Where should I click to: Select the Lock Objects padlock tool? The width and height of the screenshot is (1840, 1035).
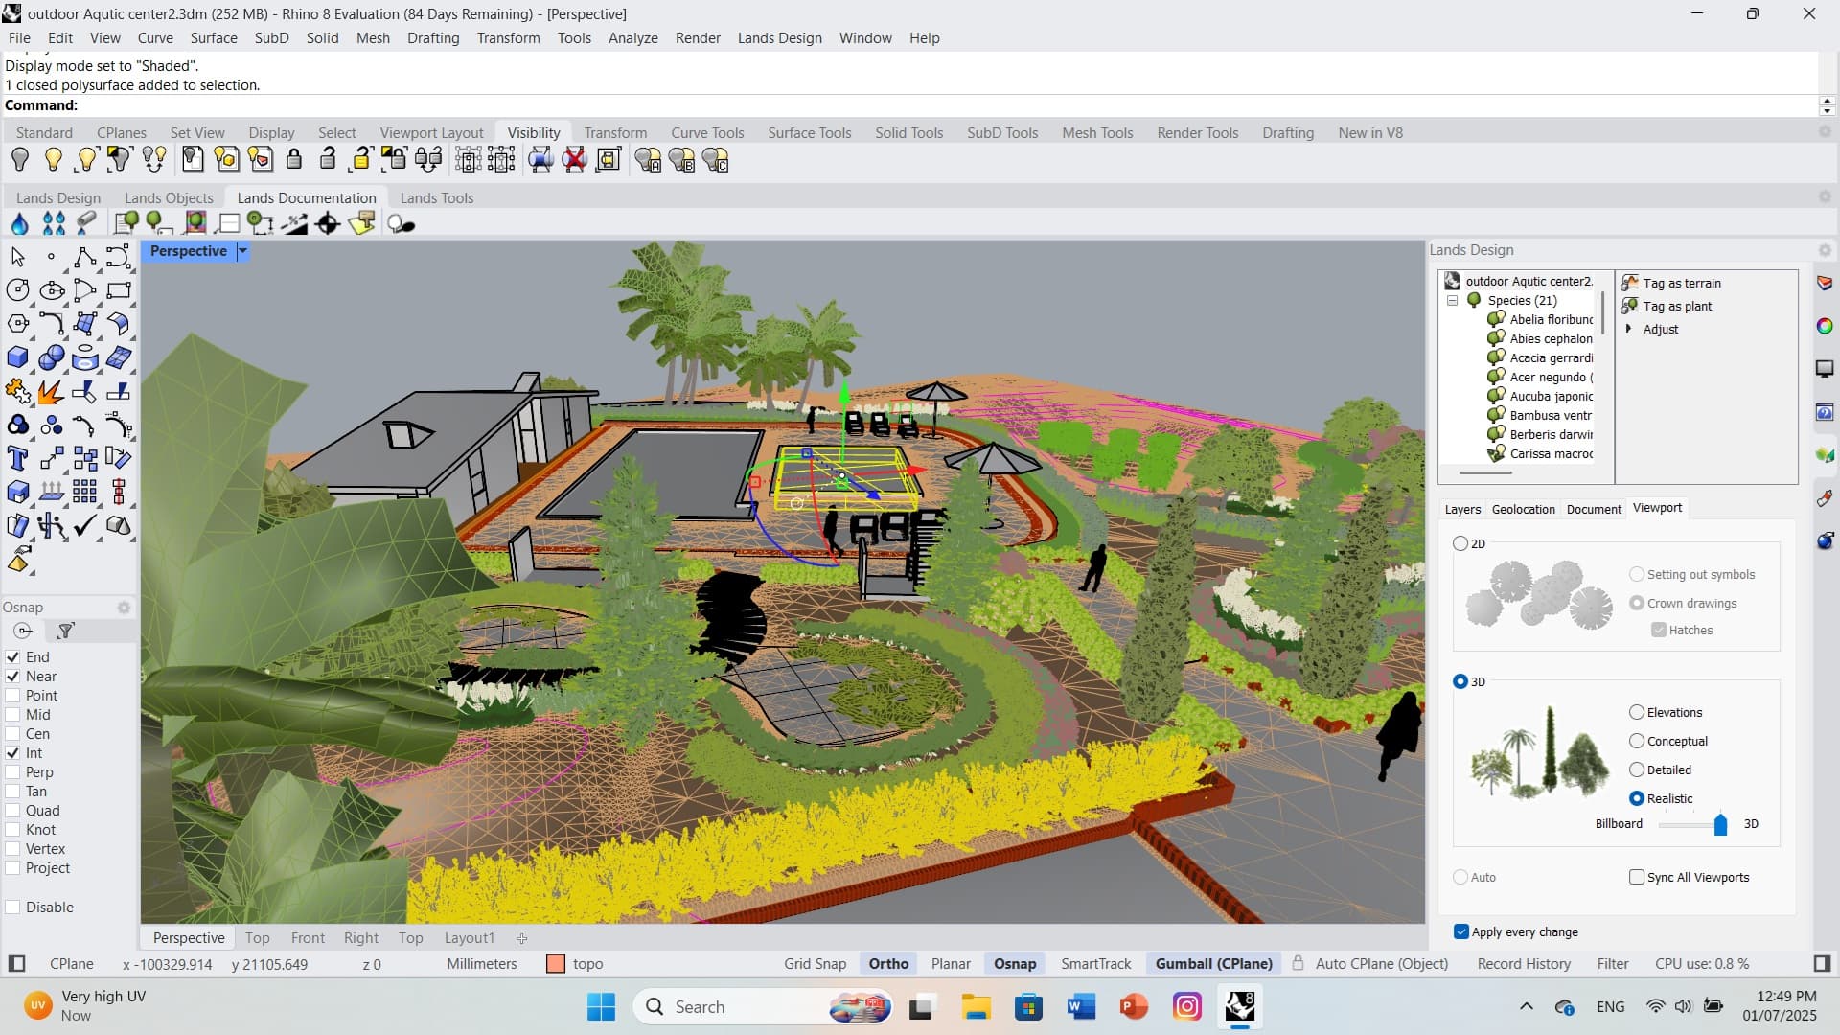(x=293, y=159)
